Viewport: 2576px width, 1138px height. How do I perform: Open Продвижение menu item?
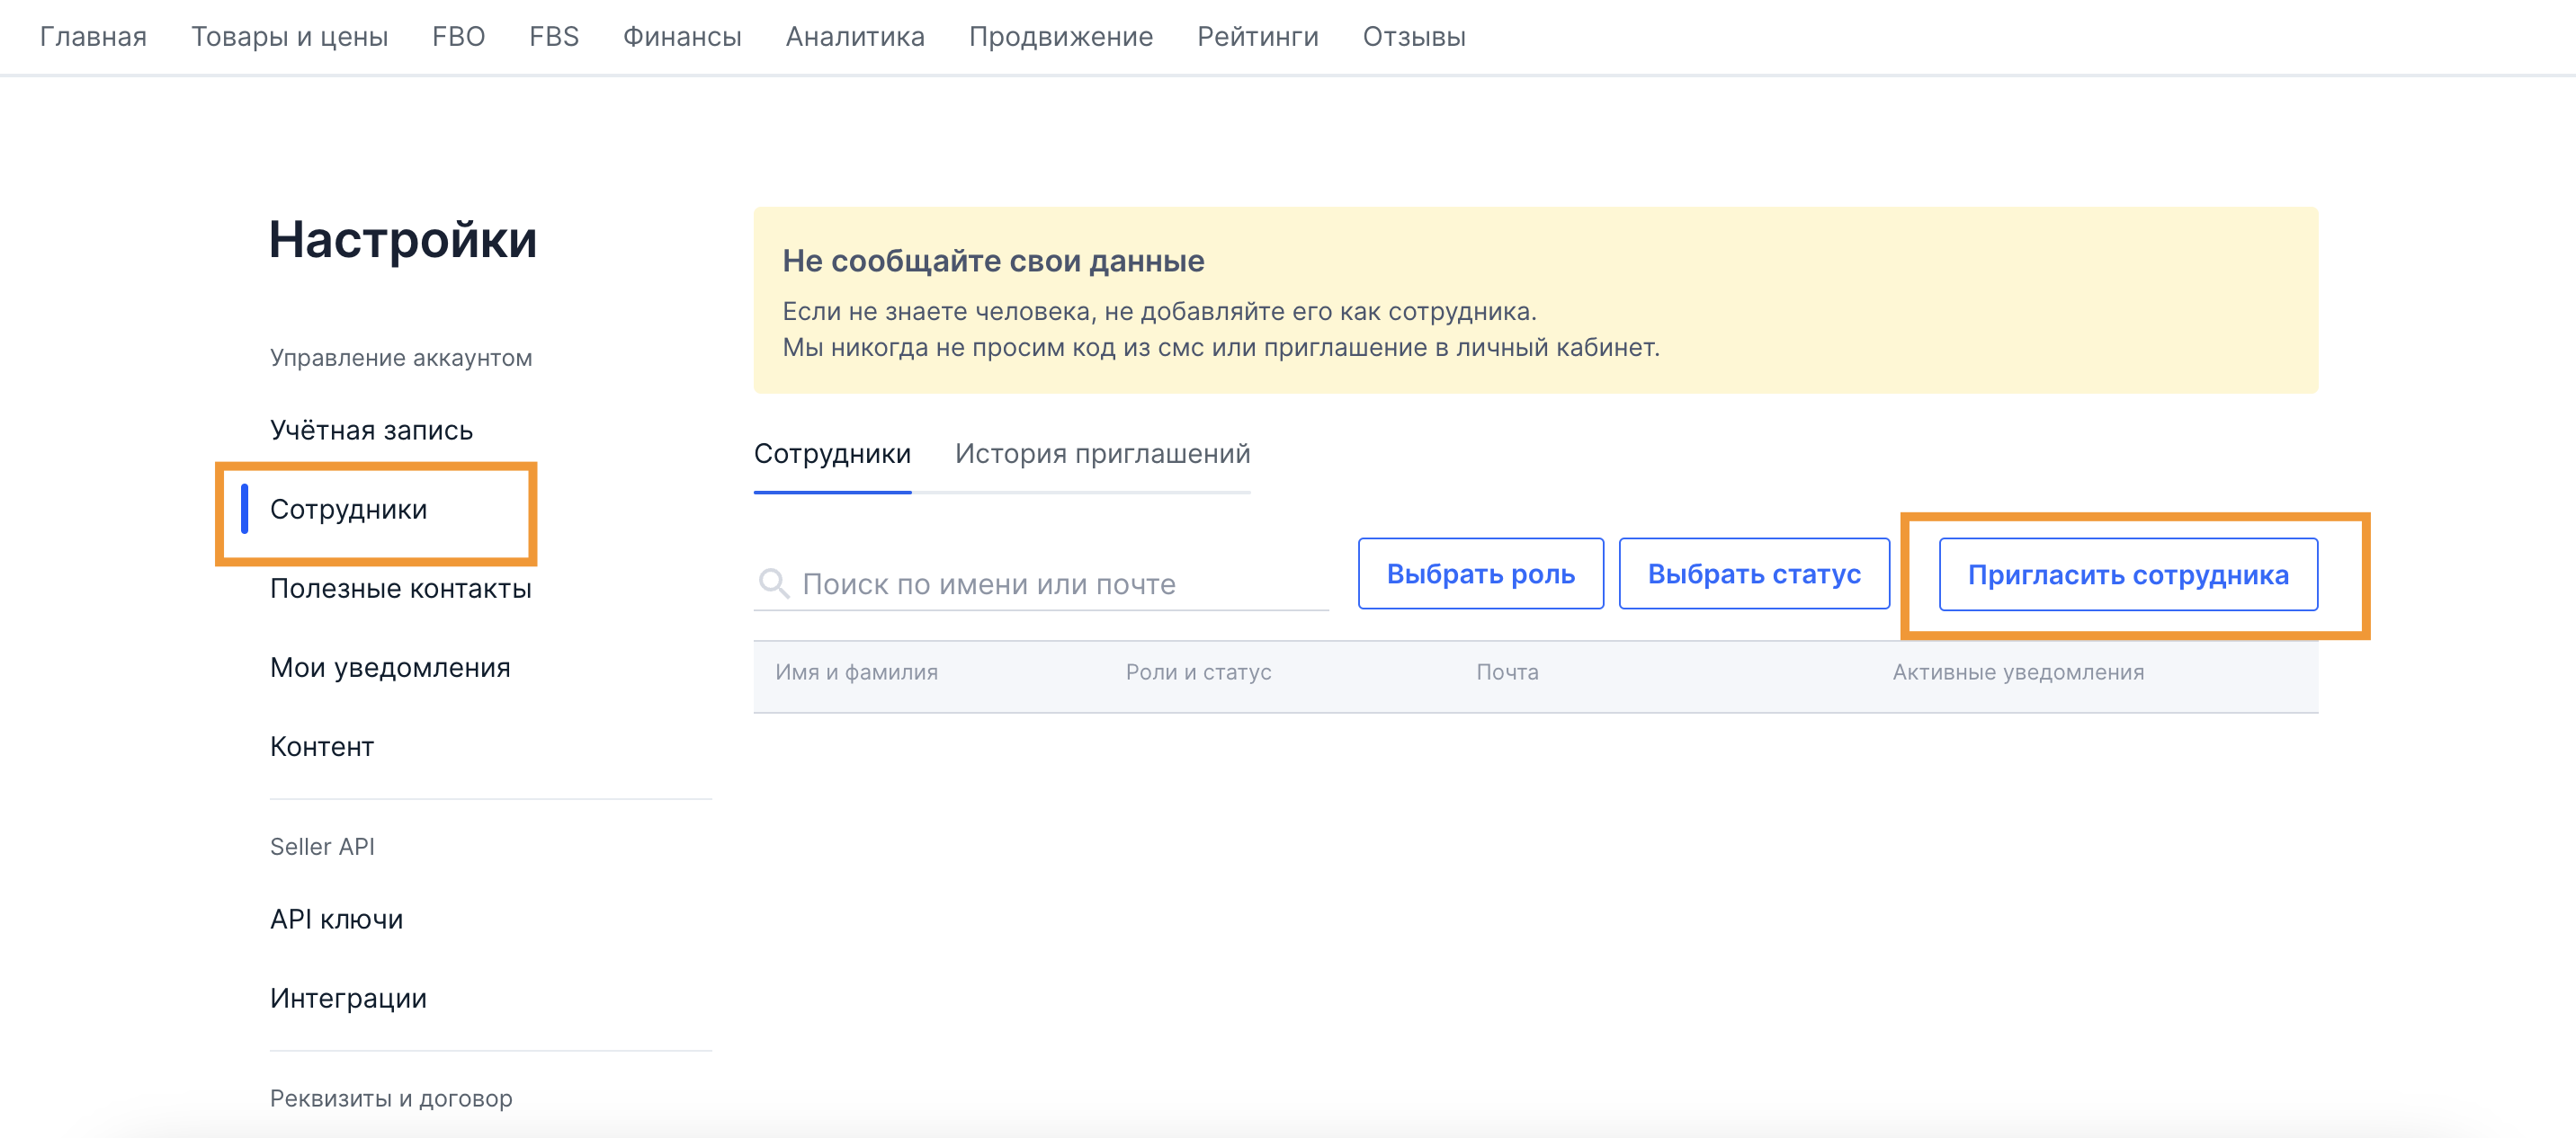(1060, 37)
